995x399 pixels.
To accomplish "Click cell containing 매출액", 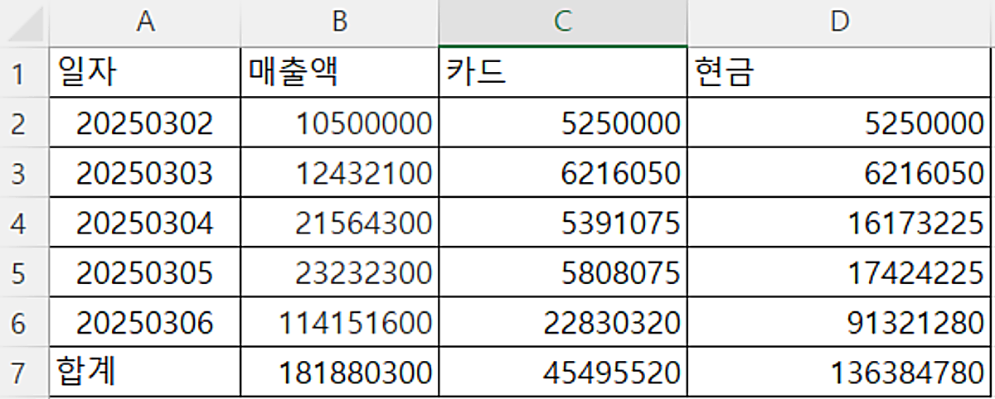I will [339, 73].
